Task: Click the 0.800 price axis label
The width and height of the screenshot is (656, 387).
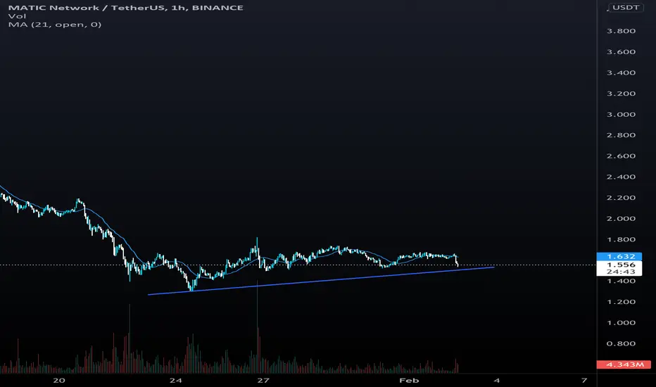Action: pos(621,343)
